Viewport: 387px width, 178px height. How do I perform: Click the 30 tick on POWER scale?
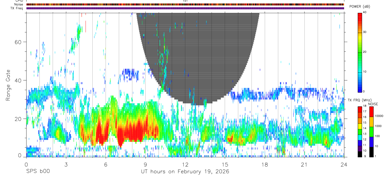click(x=365, y=32)
